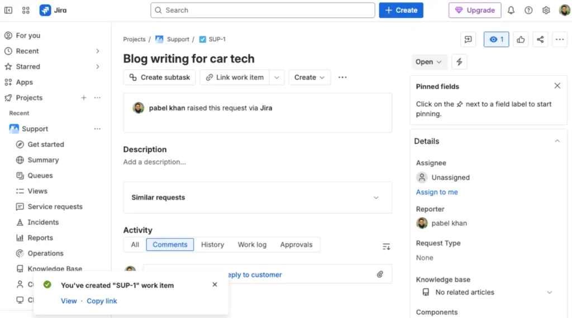This screenshot has width=572, height=318.
Task: Open Incidents in sidebar
Action: (x=43, y=222)
